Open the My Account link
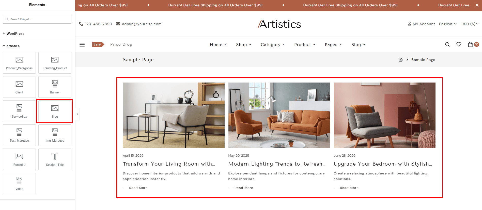This screenshot has width=482, height=210. click(x=421, y=24)
